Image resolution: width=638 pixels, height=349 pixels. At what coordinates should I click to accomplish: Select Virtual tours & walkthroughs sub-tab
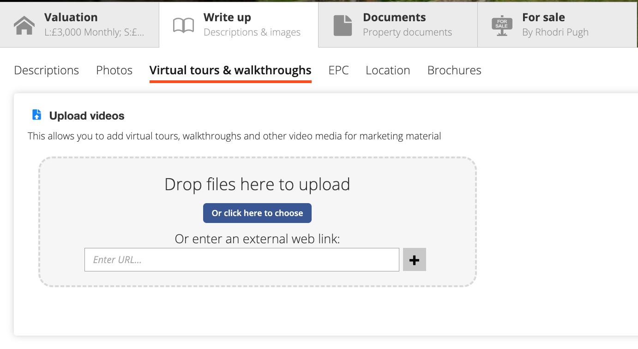230,71
